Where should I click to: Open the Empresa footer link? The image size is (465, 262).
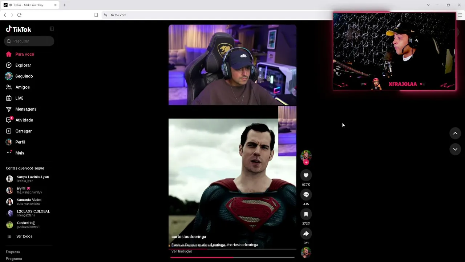pos(13,252)
